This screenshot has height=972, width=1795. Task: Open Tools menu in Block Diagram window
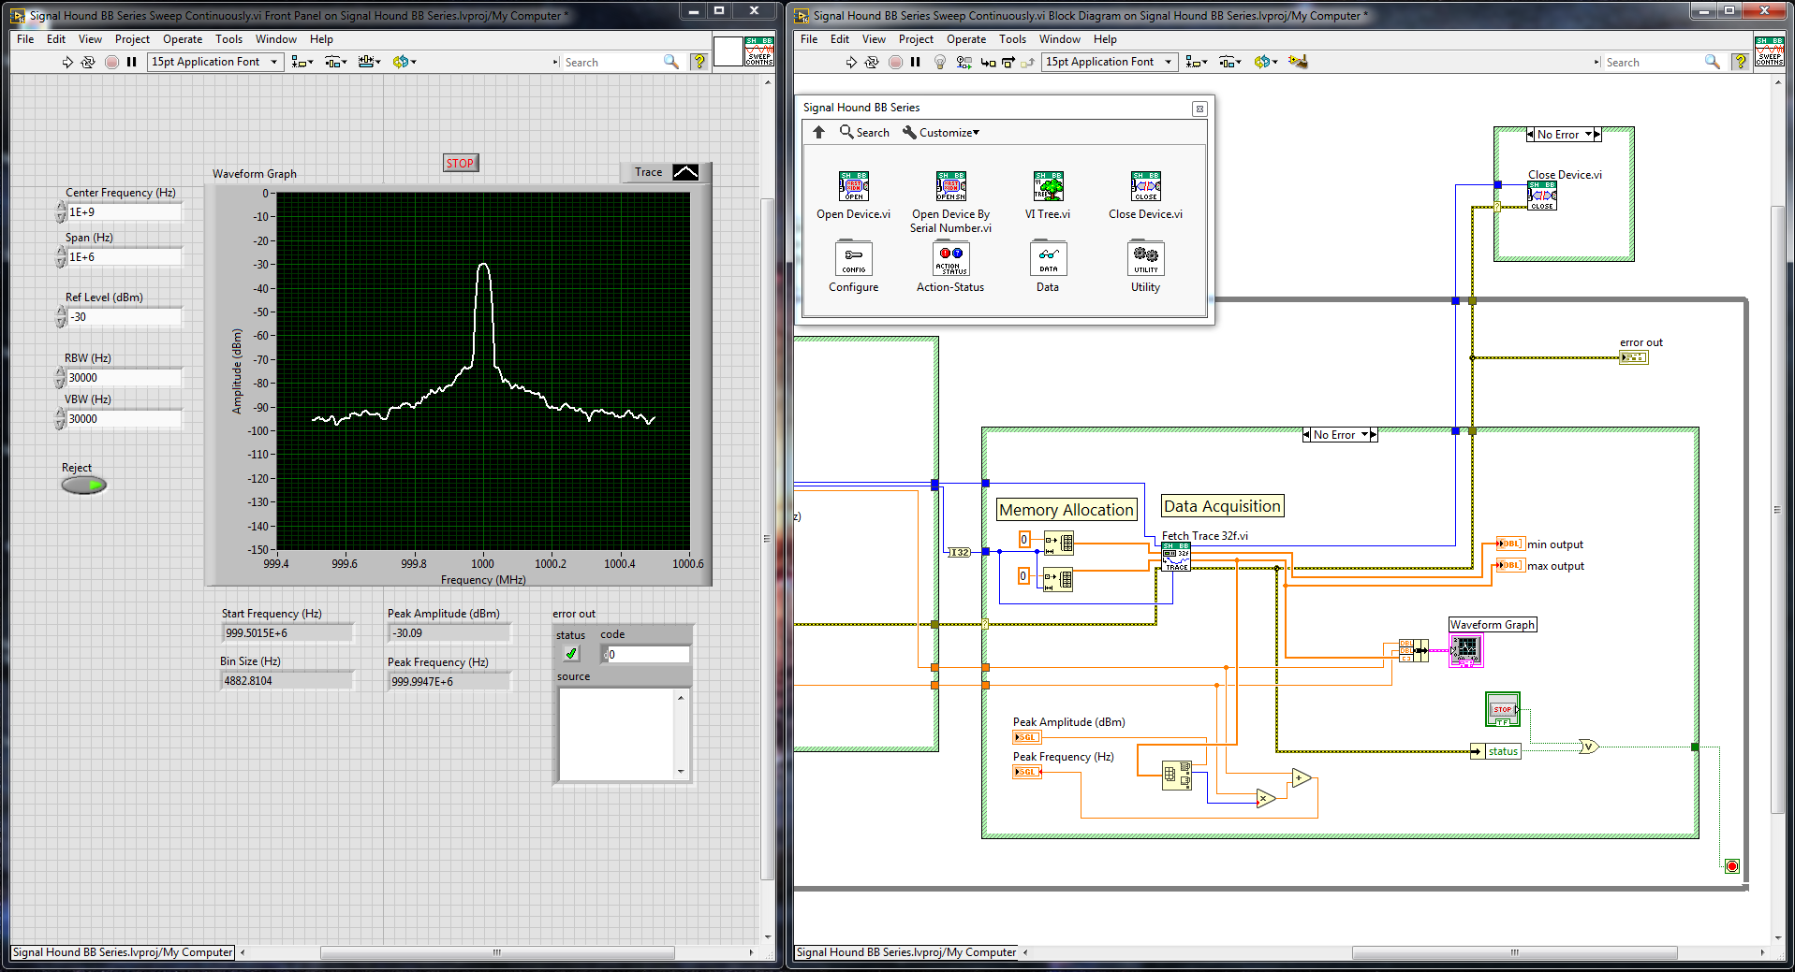point(1012,39)
